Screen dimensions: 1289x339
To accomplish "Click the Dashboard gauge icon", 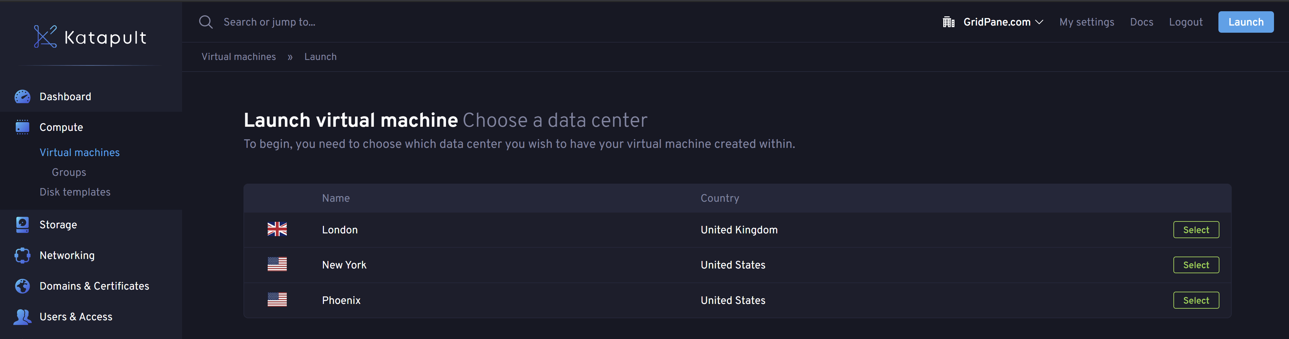I will [23, 96].
